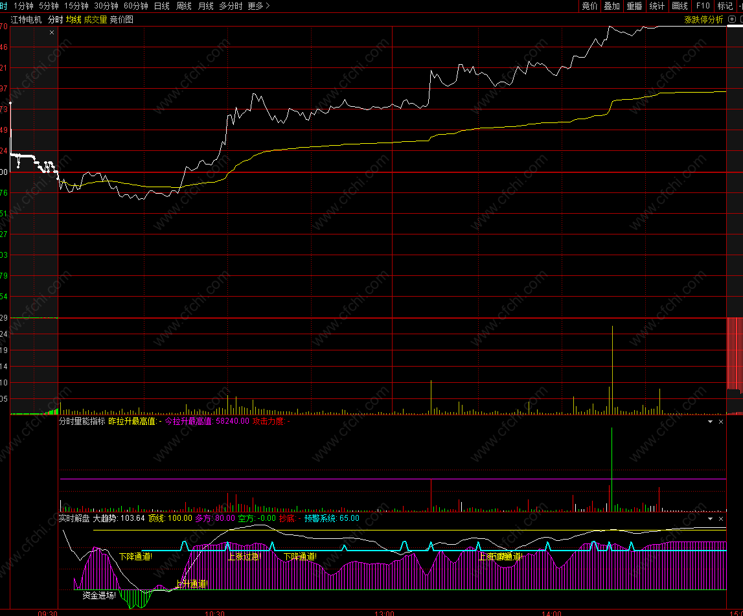Viewport: 743px width, 616px height.
Task: Click the up-arrow icon beside 涨跌停分析
Action: tap(732, 19)
